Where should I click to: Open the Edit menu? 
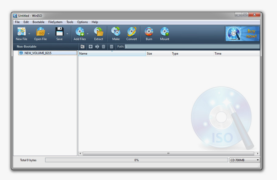(26, 22)
